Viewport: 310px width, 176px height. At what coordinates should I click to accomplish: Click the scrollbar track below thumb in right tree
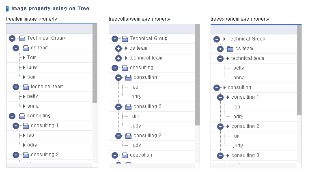tap(299, 139)
